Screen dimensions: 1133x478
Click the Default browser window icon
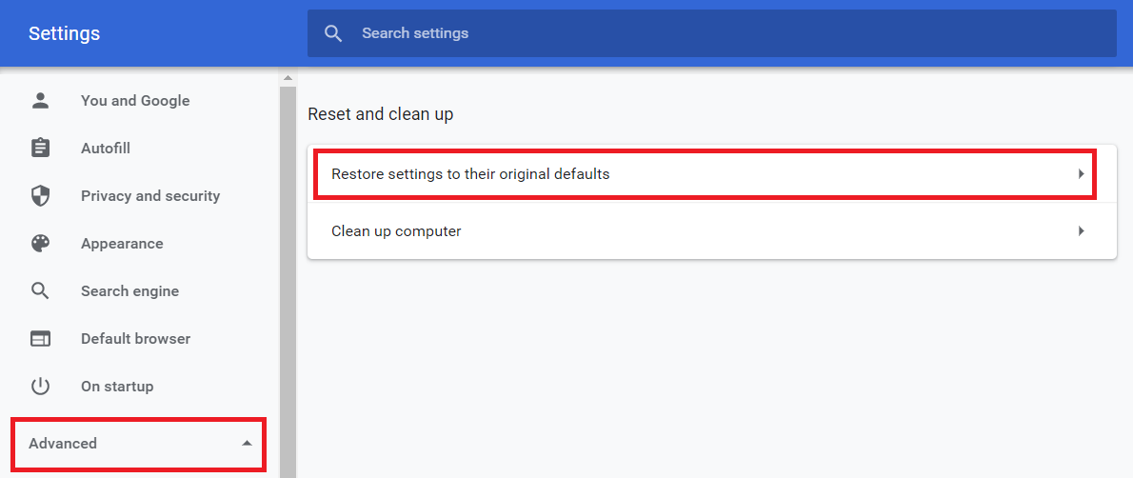[40, 339]
